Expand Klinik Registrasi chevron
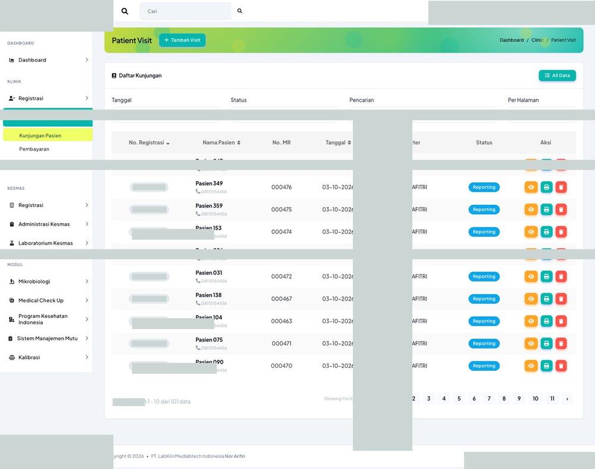 [x=87, y=98]
